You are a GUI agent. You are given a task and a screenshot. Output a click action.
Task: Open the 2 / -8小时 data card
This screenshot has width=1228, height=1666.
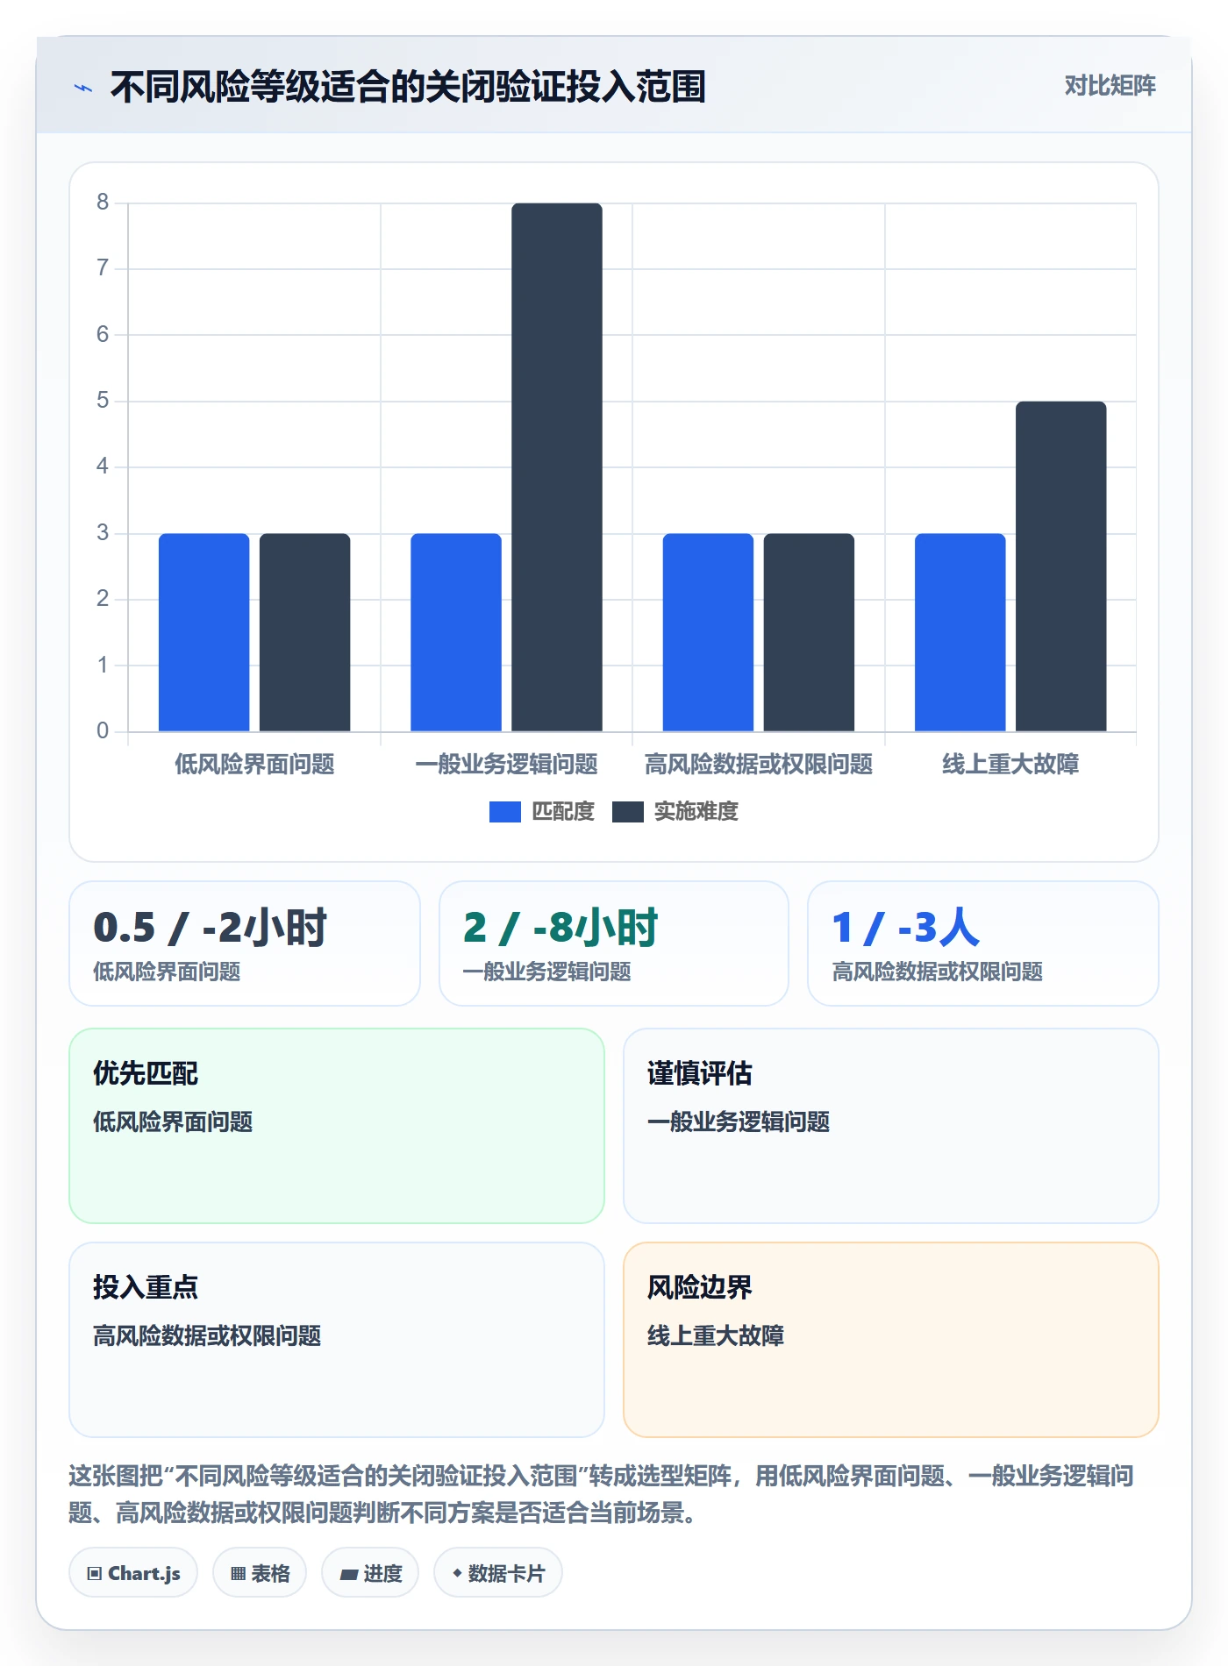tap(614, 943)
